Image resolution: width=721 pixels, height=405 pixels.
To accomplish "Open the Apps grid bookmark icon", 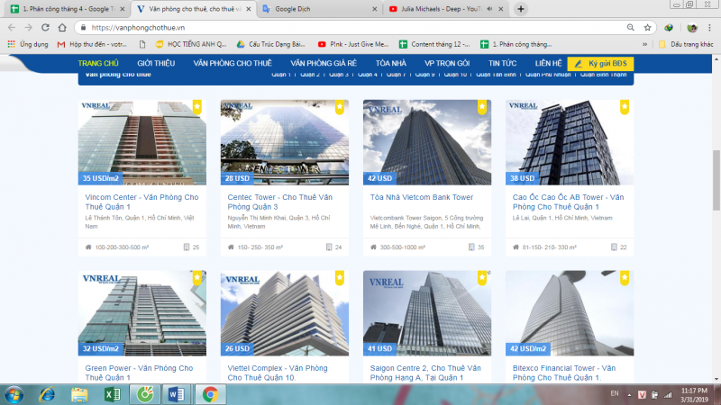I will click(12, 44).
